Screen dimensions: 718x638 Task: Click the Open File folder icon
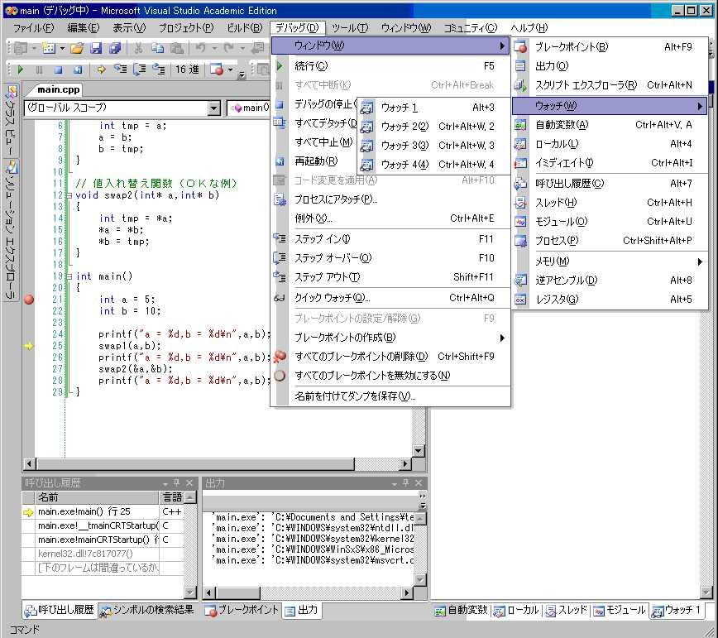(77, 48)
